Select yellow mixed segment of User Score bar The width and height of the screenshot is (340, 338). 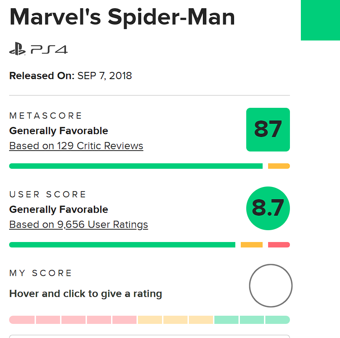[251, 245]
